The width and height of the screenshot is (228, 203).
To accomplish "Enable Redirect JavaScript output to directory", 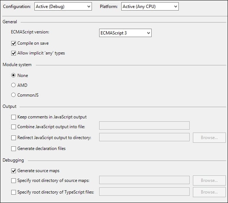I will (x=14, y=138).
